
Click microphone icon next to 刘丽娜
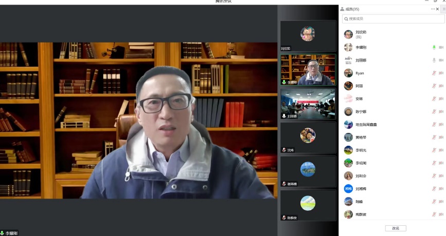434,60
